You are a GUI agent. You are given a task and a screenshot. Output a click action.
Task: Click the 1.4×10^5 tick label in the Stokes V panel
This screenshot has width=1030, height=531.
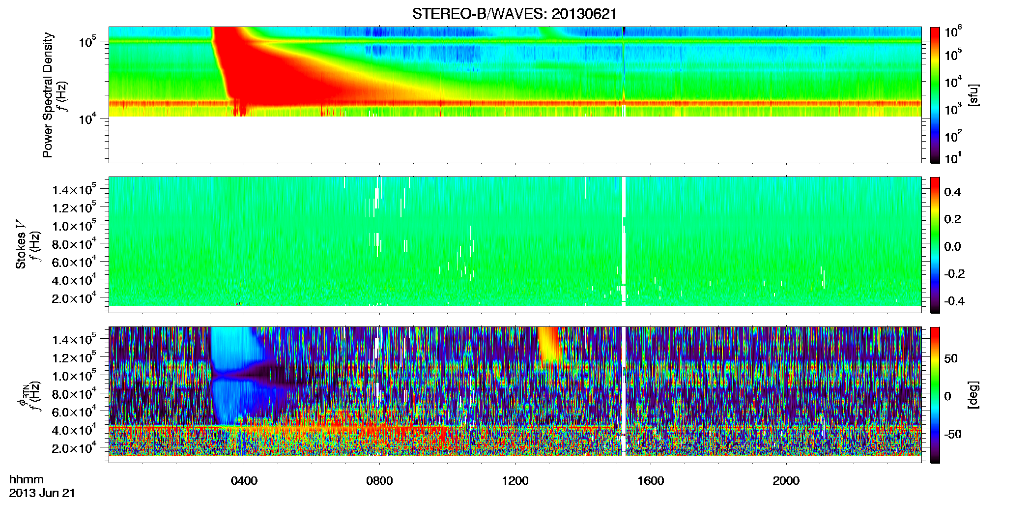click(74, 189)
